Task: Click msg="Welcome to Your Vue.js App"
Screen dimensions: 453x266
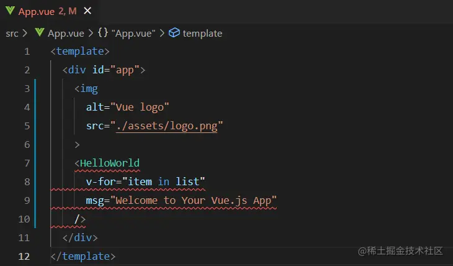Action: 181,200
